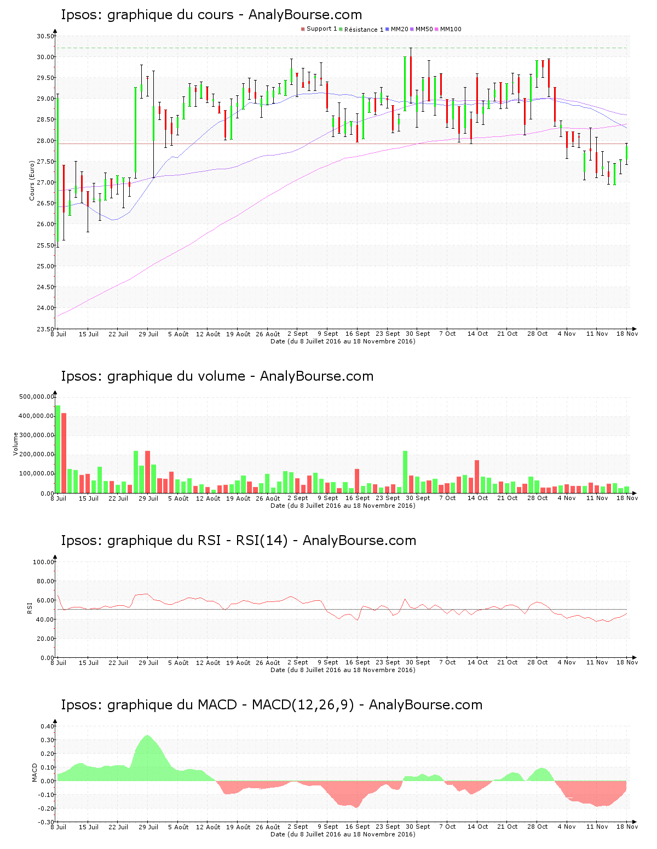Click the 'graphique du RSI - RSI(14)' title
This screenshot has height=849, width=657.
(198, 541)
